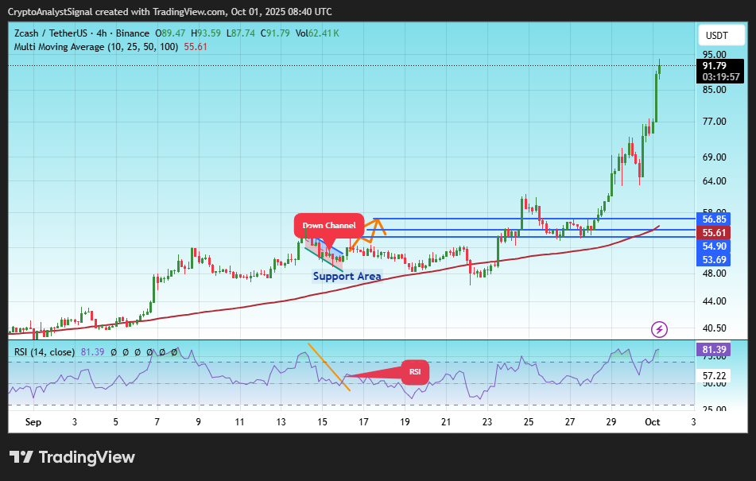The width and height of the screenshot is (756, 481).
Task: Click the 44.00 price axis tick
Action: tap(714, 301)
